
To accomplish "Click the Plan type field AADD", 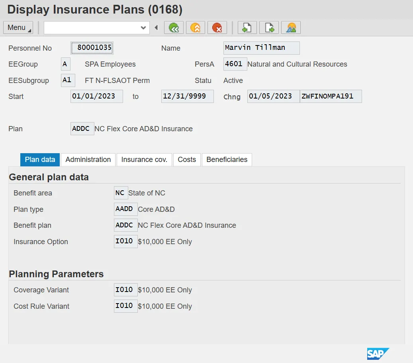I will tap(125, 209).
